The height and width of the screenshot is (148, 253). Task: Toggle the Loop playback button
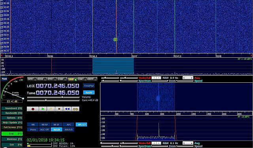(76, 109)
